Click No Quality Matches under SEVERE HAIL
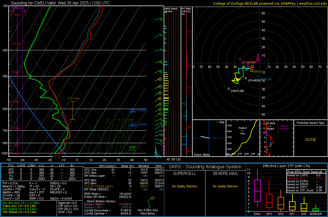The image size is (328, 217). click(225, 186)
